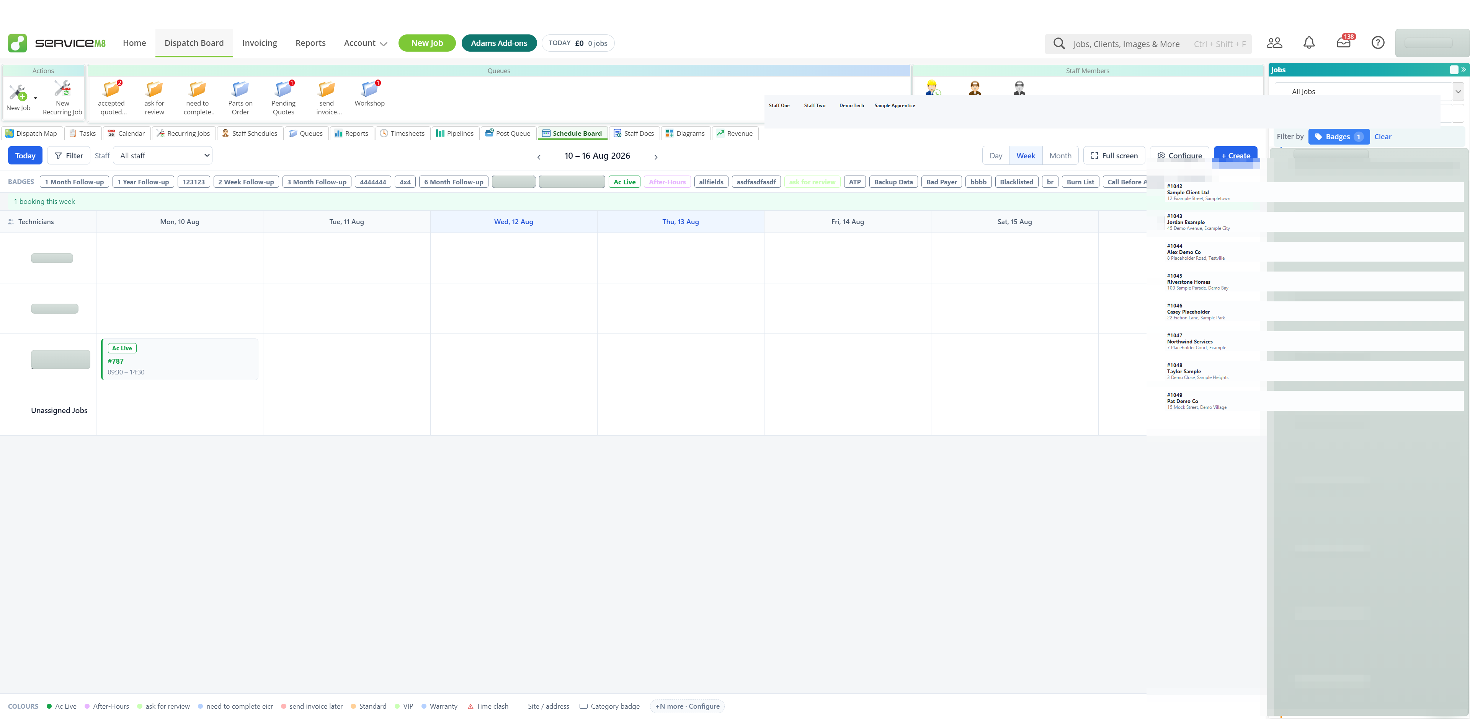Select the yellow hard-hat staff member avatar
This screenshot has width=1470, height=719.
pos(933,87)
